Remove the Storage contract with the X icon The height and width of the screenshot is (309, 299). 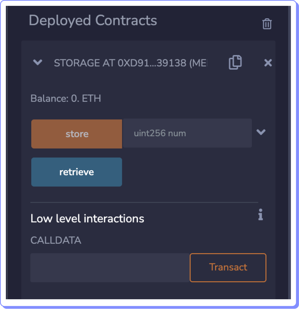click(x=268, y=63)
